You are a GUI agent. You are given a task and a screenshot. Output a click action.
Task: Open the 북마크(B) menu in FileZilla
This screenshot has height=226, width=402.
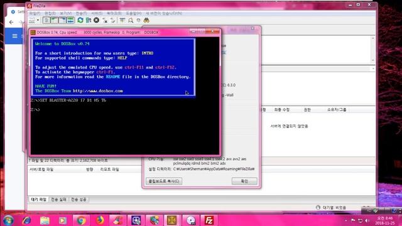point(114,13)
